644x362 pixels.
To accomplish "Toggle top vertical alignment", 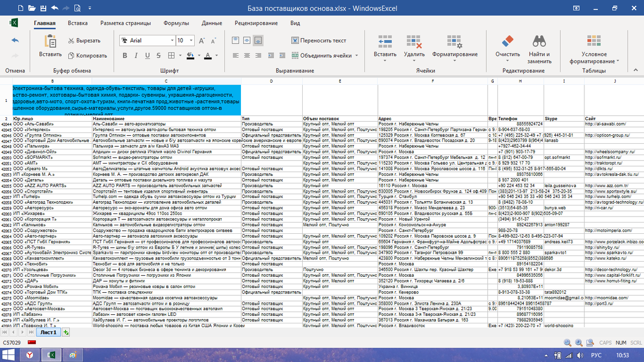I will point(236,40).
